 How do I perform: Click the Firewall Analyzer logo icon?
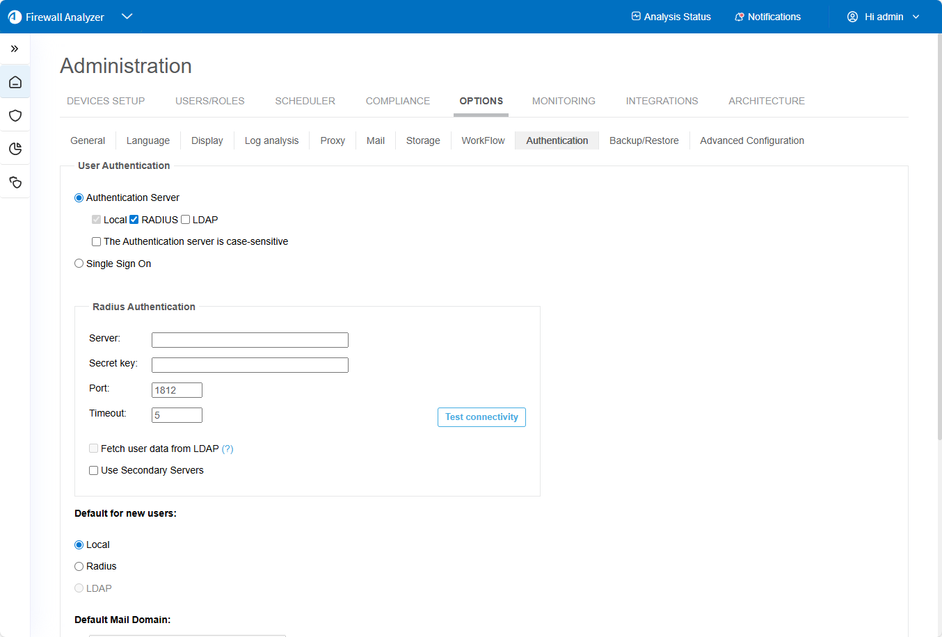click(x=15, y=17)
